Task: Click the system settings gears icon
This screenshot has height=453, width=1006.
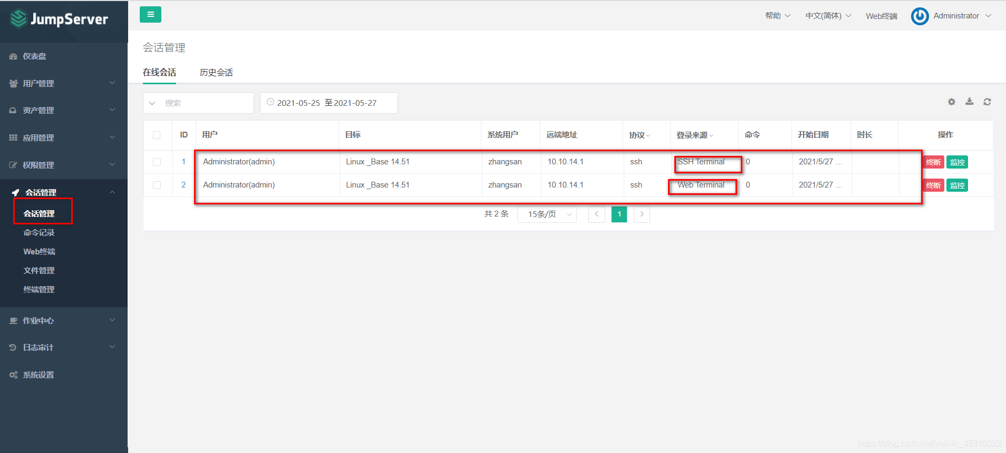Action: click(x=13, y=375)
